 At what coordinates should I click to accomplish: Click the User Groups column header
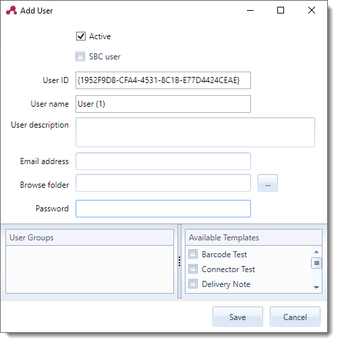coord(90,238)
